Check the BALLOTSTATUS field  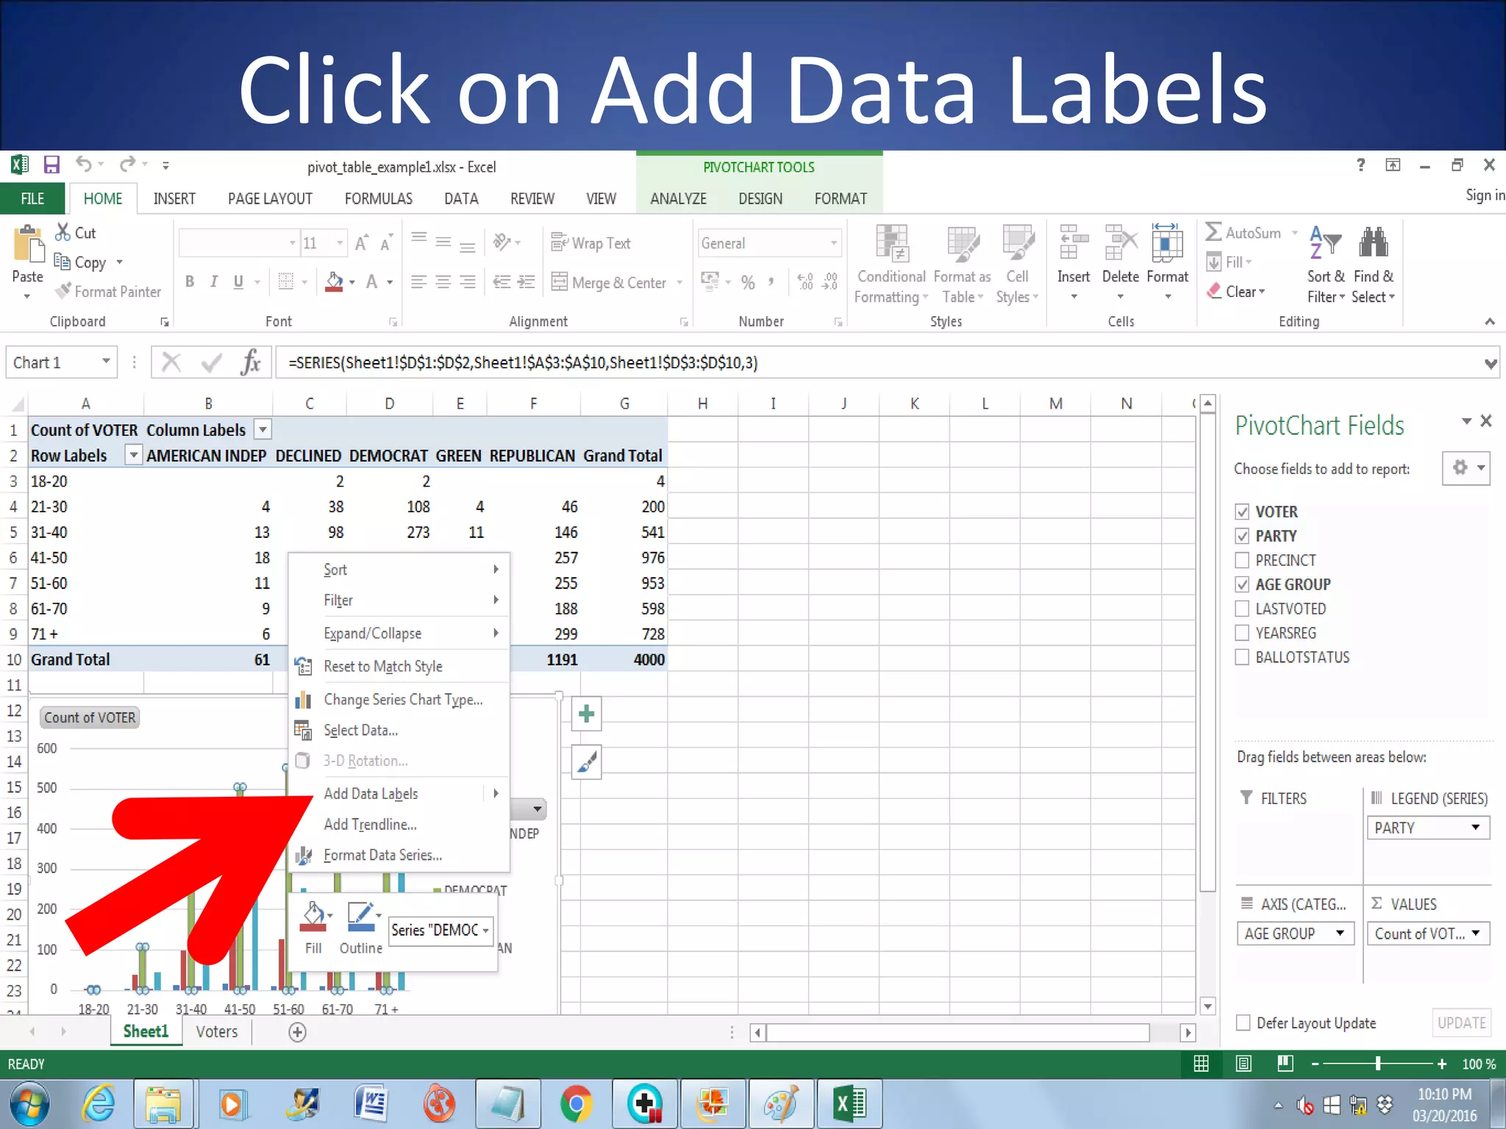click(1242, 657)
